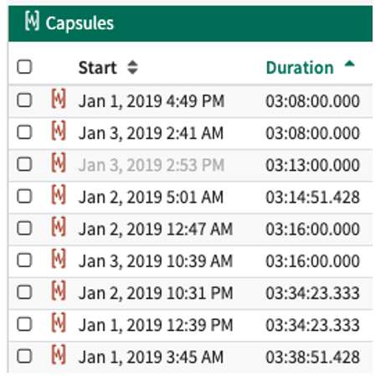Click capsule icon for Jan 1, 2019 4:49 PM
391x377 pixels.
point(59,98)
